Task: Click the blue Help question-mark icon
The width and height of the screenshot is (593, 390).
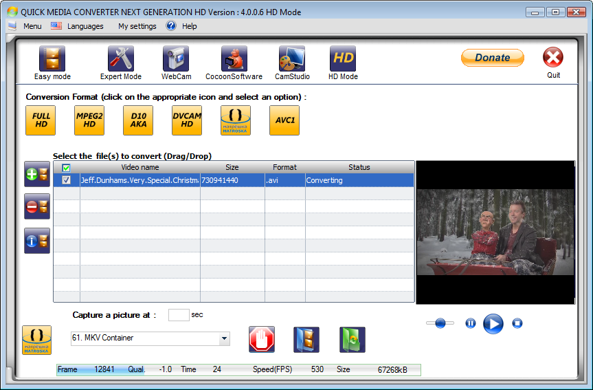Action: (x=171, y=25)
